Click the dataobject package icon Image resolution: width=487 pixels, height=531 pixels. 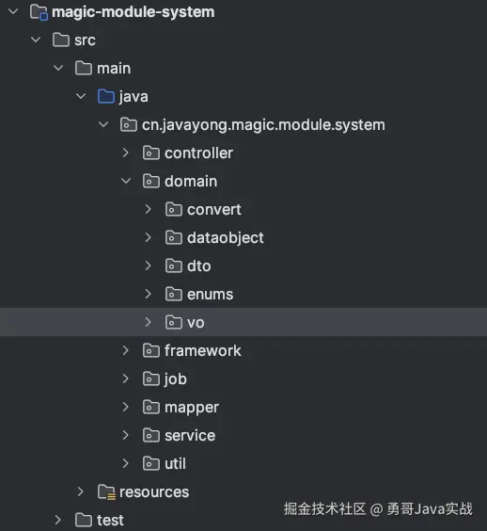(174, 238)
